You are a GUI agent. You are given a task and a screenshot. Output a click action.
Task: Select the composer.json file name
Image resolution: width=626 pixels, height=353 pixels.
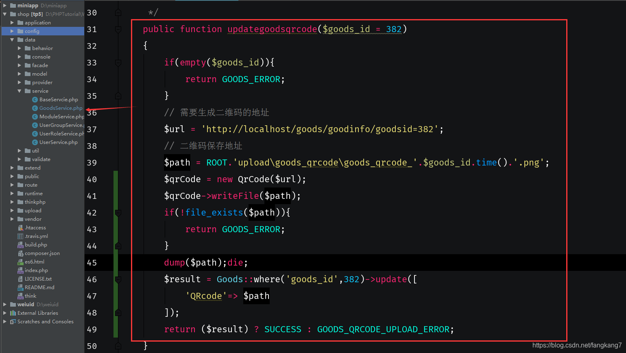42,253
